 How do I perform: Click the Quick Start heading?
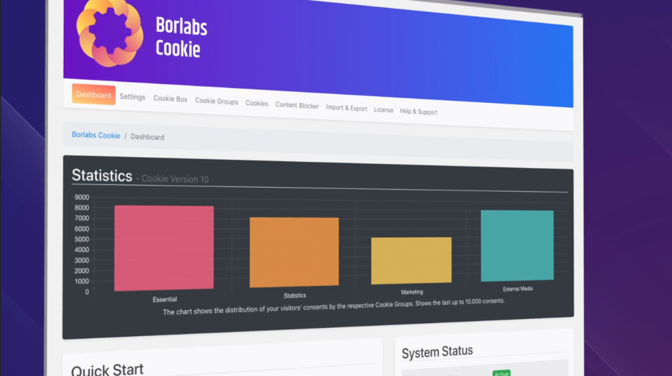tap(107, 370)
